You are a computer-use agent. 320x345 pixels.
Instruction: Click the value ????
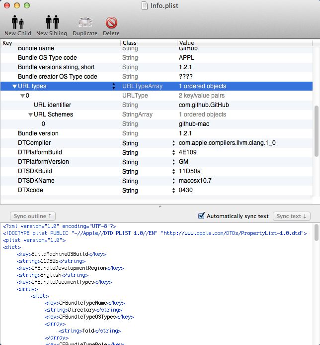(x=185, y=77)
